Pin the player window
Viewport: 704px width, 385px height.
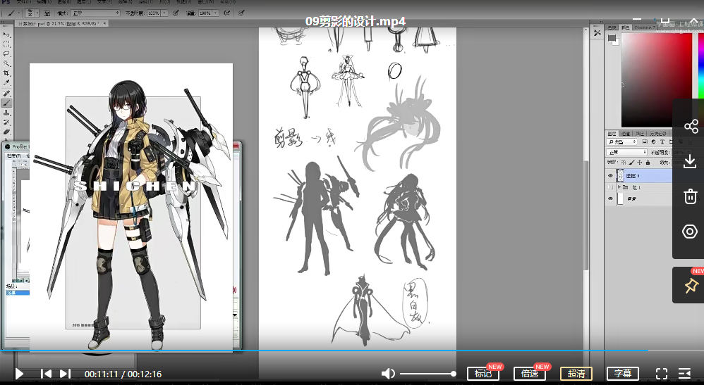[x=691, y=286]
